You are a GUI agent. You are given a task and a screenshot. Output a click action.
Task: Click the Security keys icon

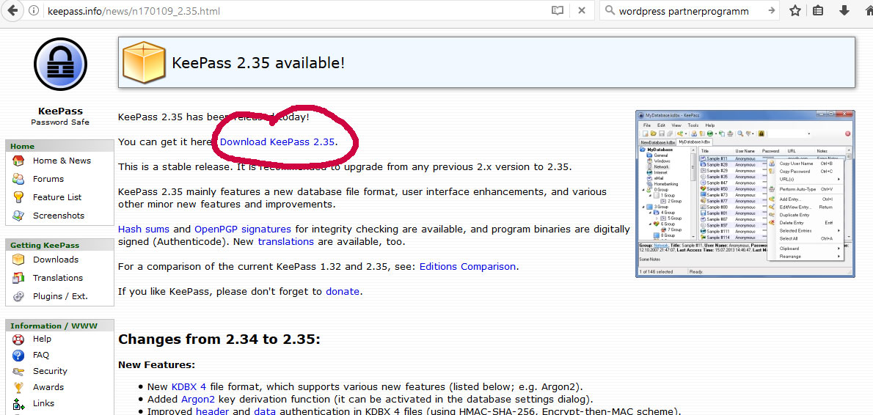coord(18,371)
